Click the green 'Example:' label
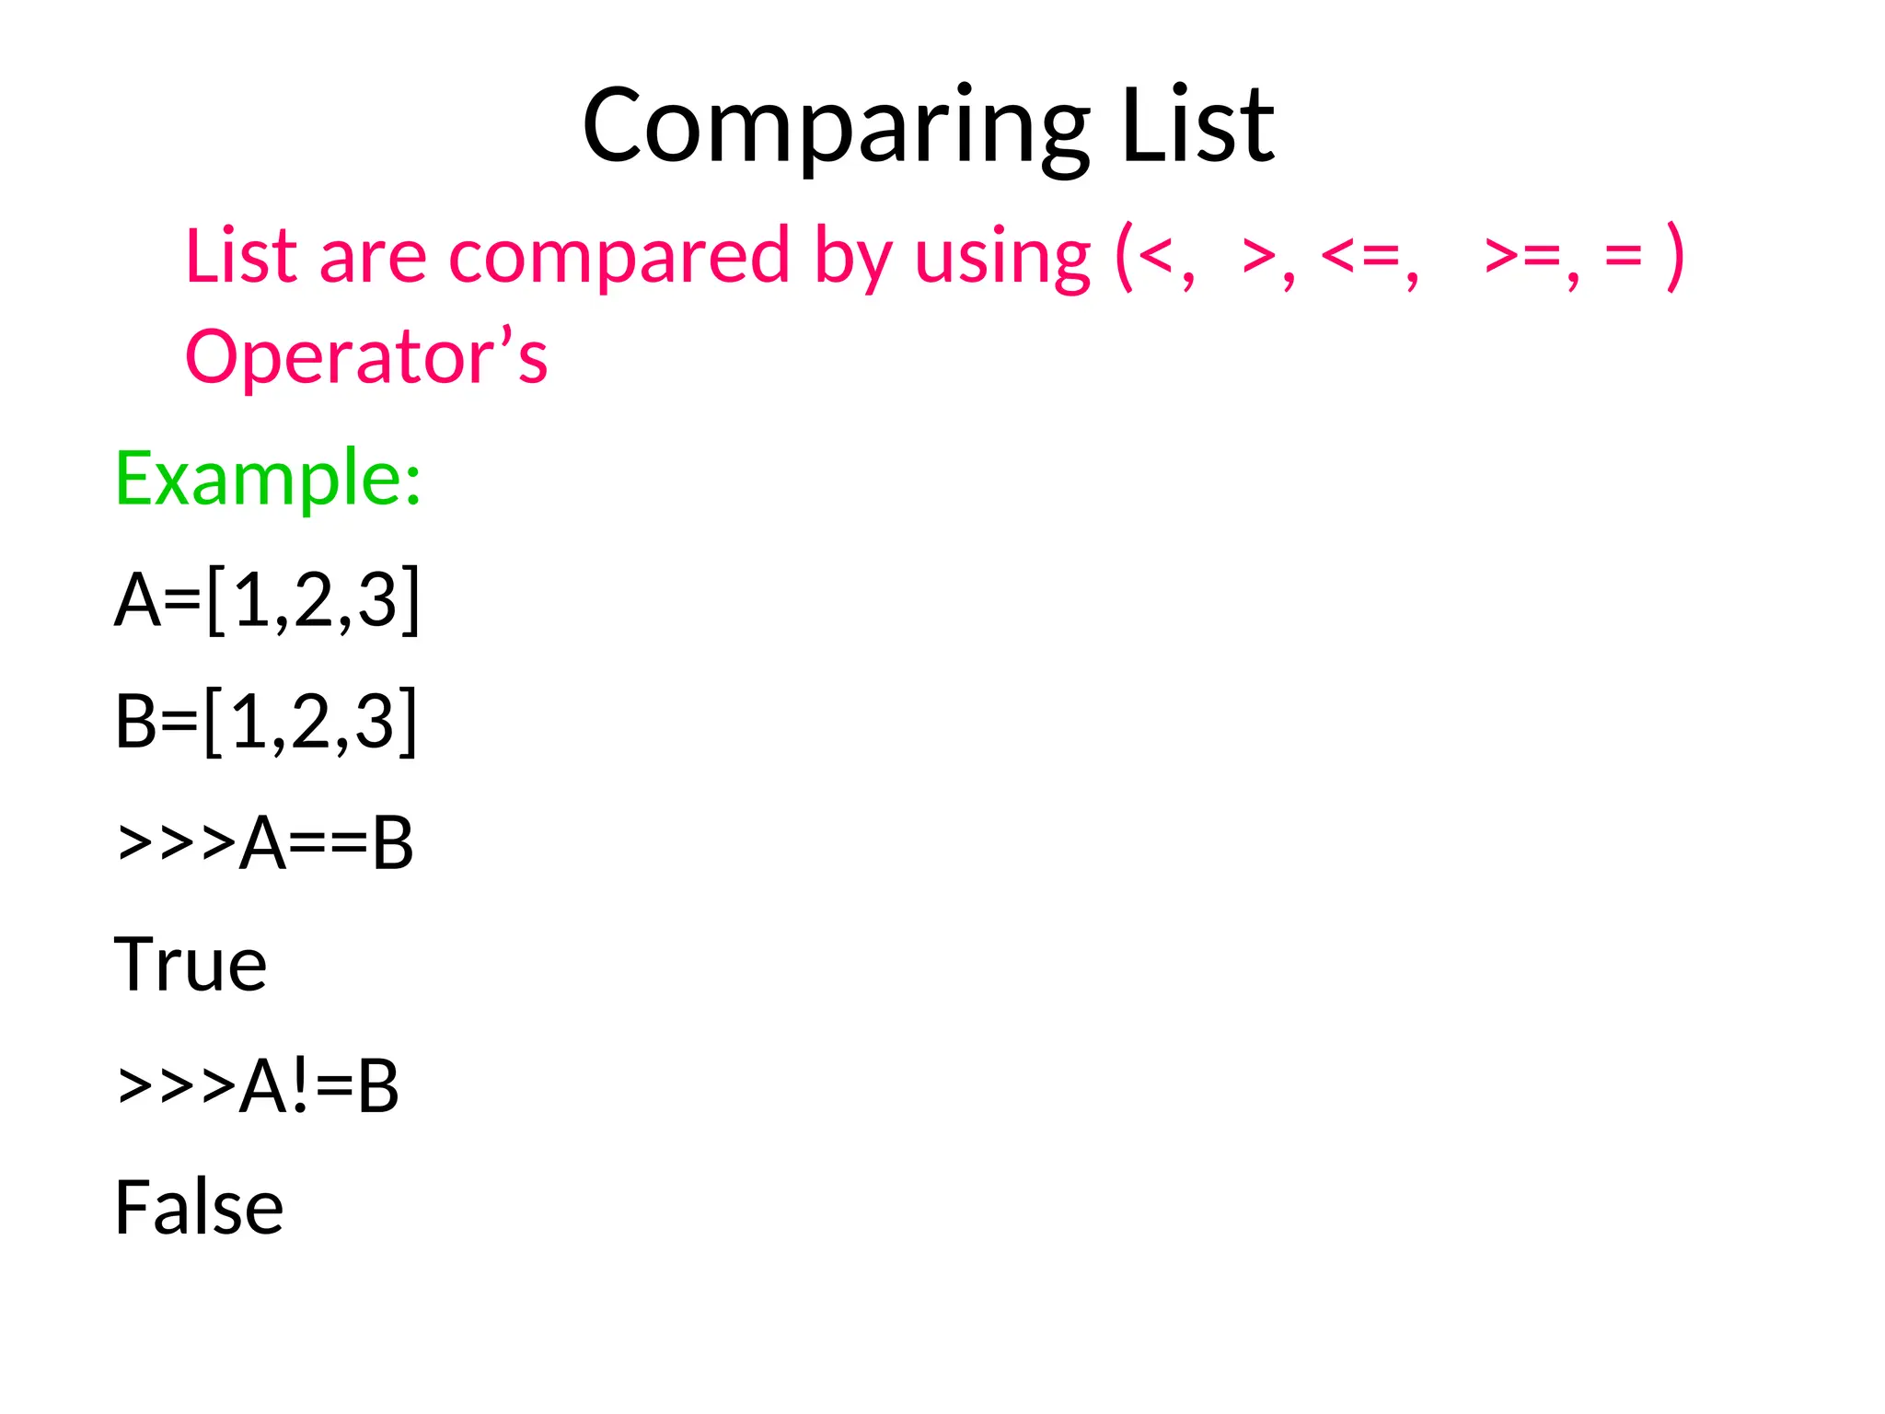 point(268,479)
